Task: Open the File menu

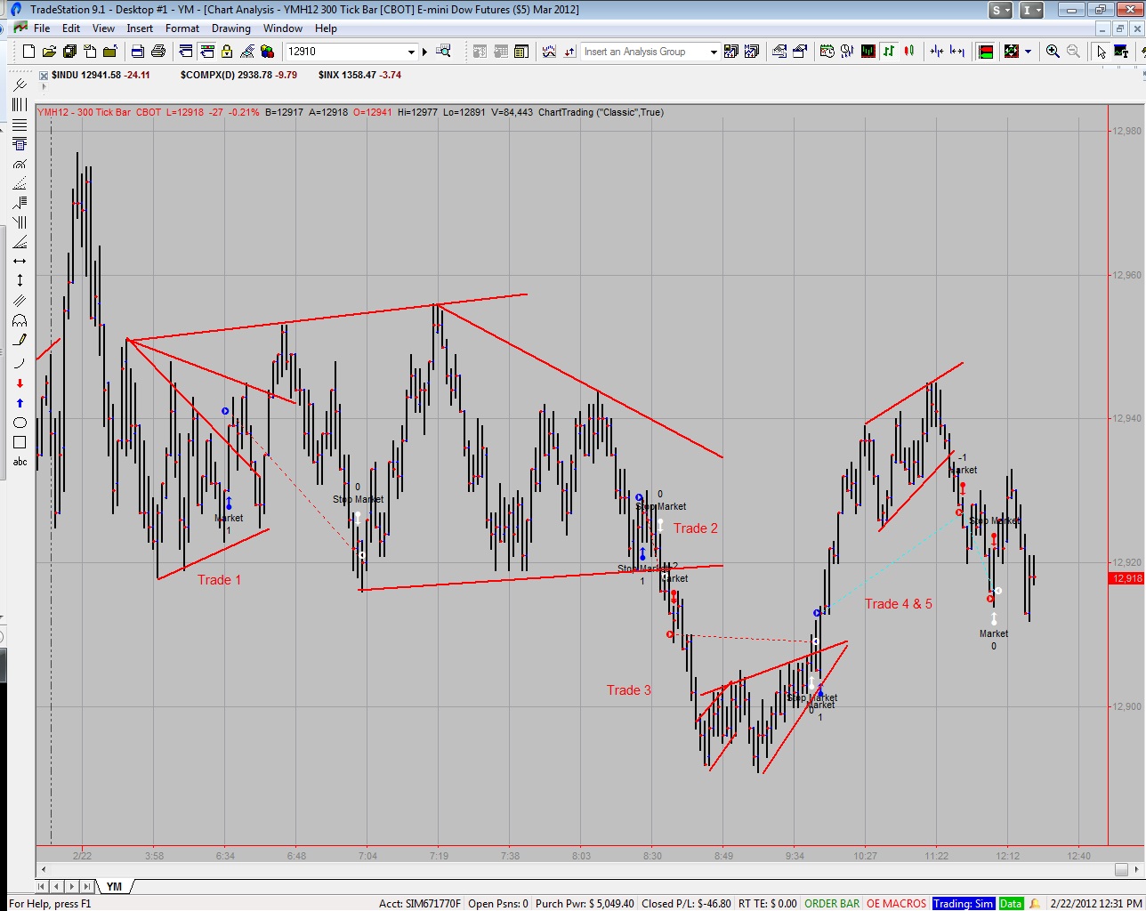Action: (x=42, y=28)
